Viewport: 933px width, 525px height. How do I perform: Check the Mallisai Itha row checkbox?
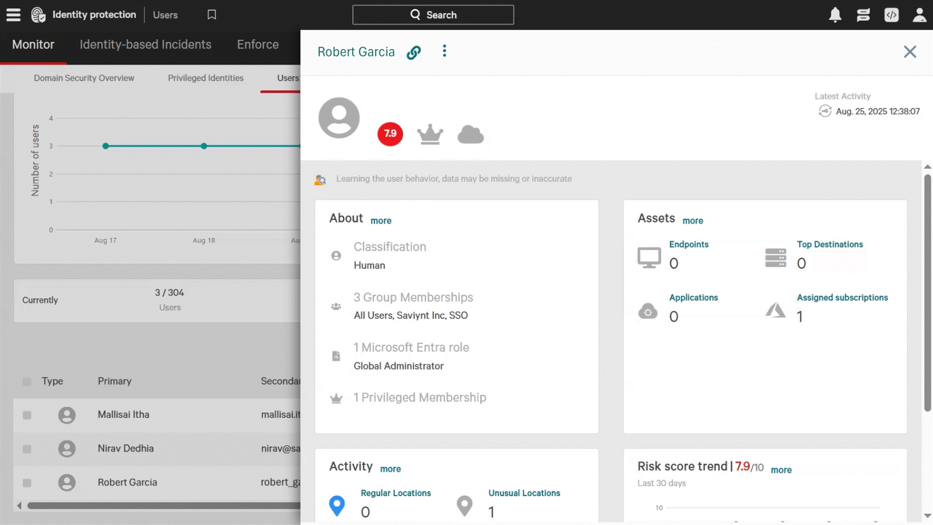point(27,415)
